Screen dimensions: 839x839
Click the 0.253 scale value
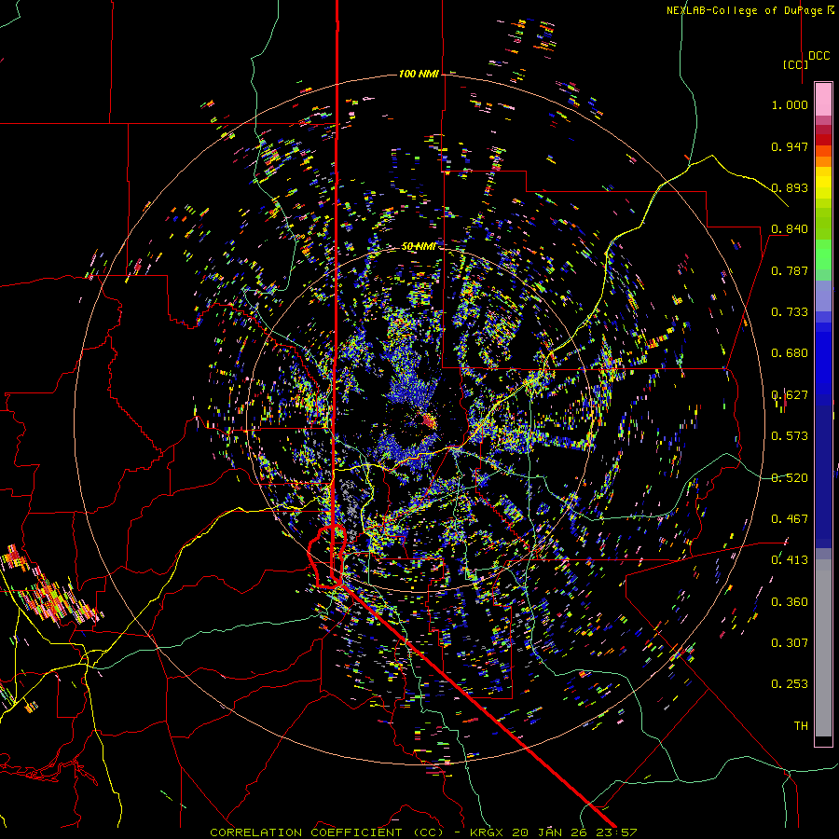pos(790,684)
